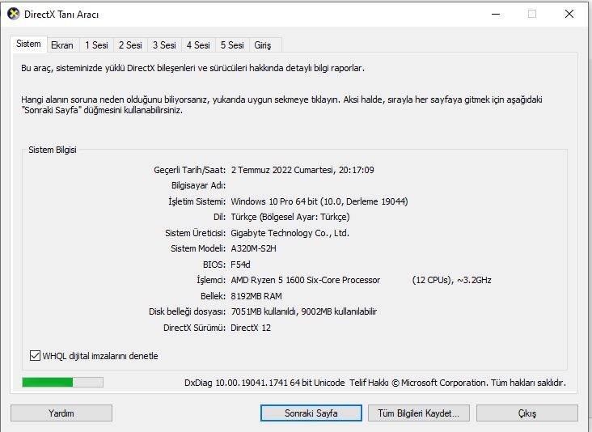Switch to the 5 Sesi tab
This screenshot has width=592, height=432.
(x=232, y=45)
